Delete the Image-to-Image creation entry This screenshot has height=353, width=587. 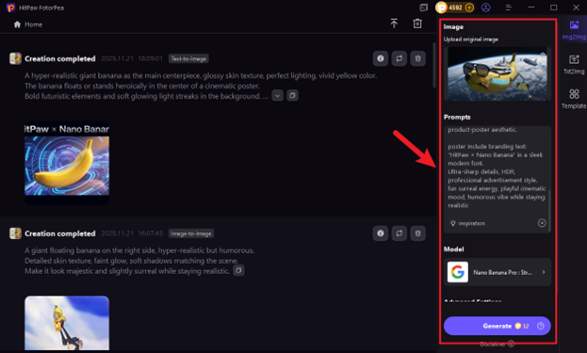417,233
